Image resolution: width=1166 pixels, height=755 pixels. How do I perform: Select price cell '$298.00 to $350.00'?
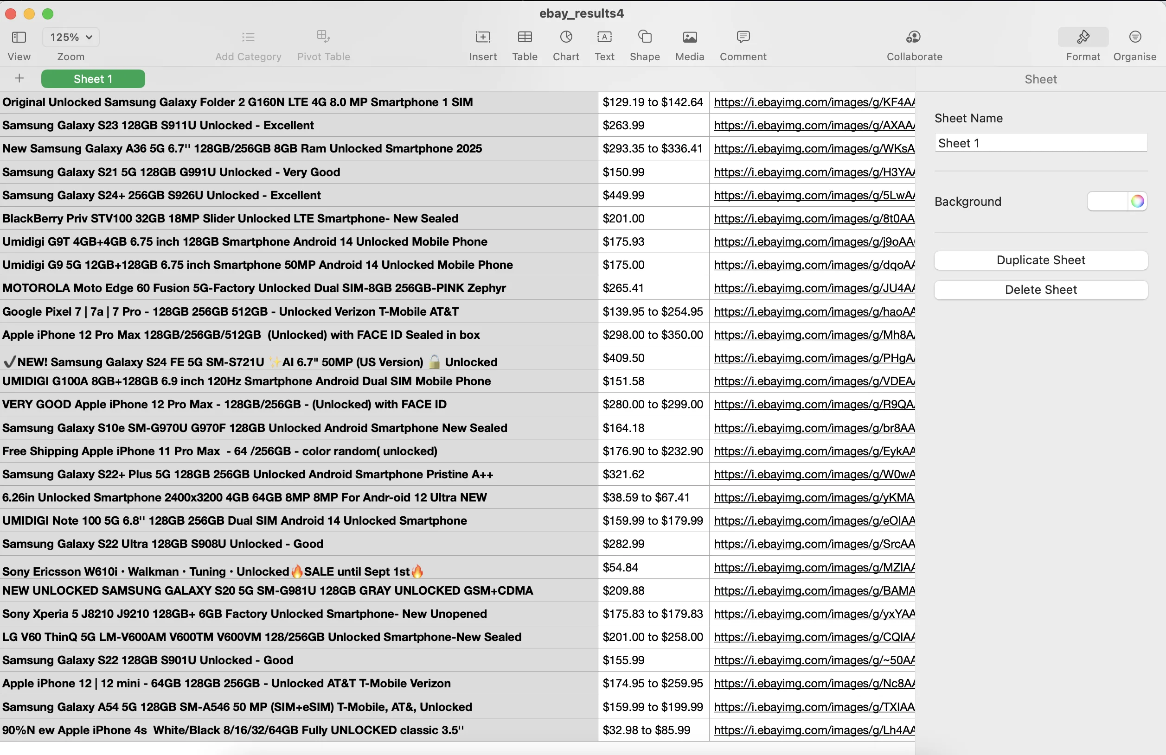[653, 335]
